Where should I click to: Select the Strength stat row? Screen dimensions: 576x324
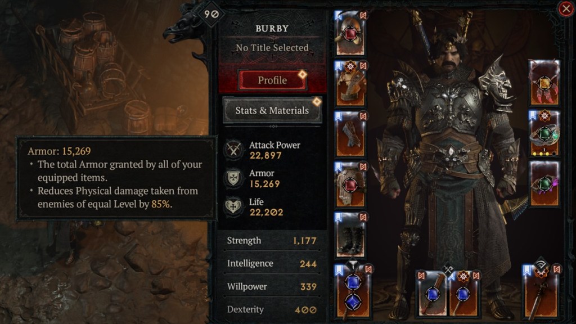272,241
